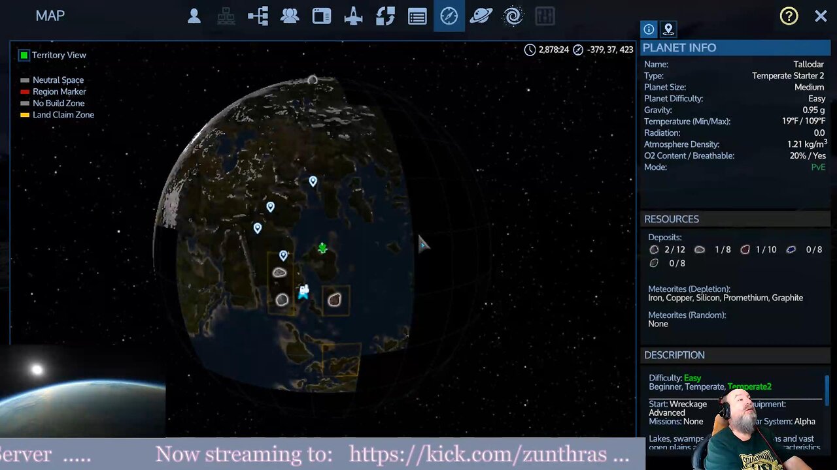Open the grayed blueprint factory icon
The image size is (837, 470).
click(226, 16)
